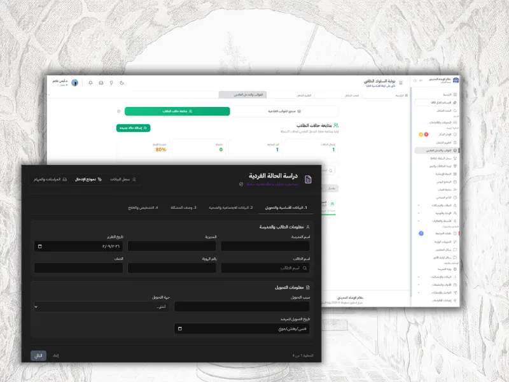The width and height of the screenshot is (509, 382).
Task: Open the inbox tray icon in top bar
Action: coord(101,83)
